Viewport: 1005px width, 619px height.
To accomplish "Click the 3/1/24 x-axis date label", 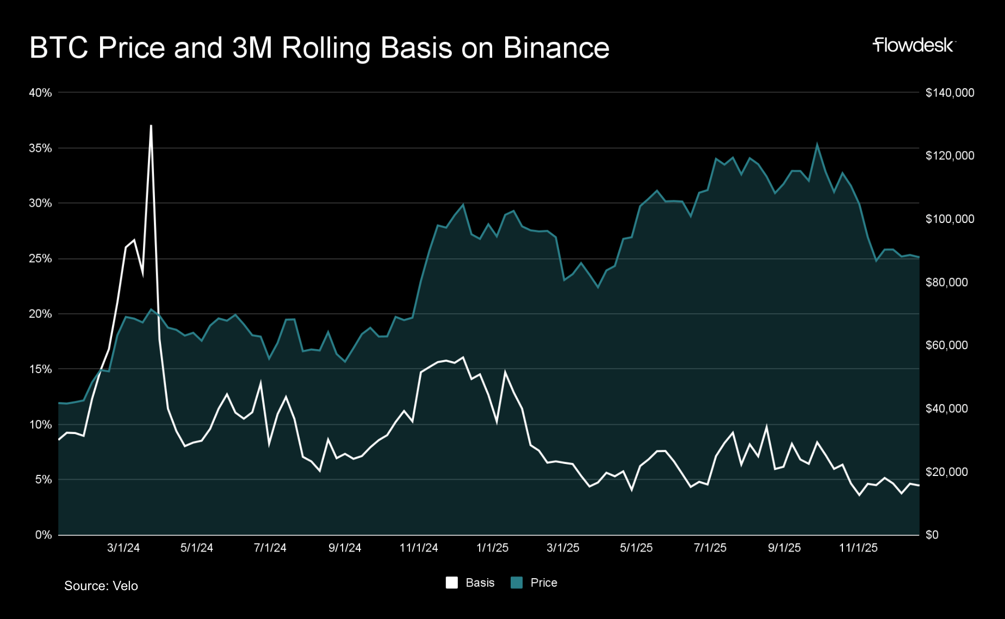I will (x=123, y=548).
